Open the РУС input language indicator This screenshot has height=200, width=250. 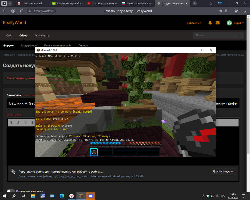(x=223, y=196)
